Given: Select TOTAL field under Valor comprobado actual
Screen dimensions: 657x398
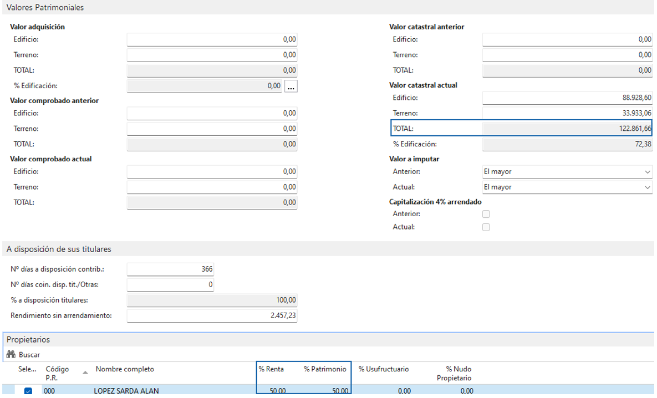Looking at the screenshot, I should pyautogui.click(x=212, y=202).
